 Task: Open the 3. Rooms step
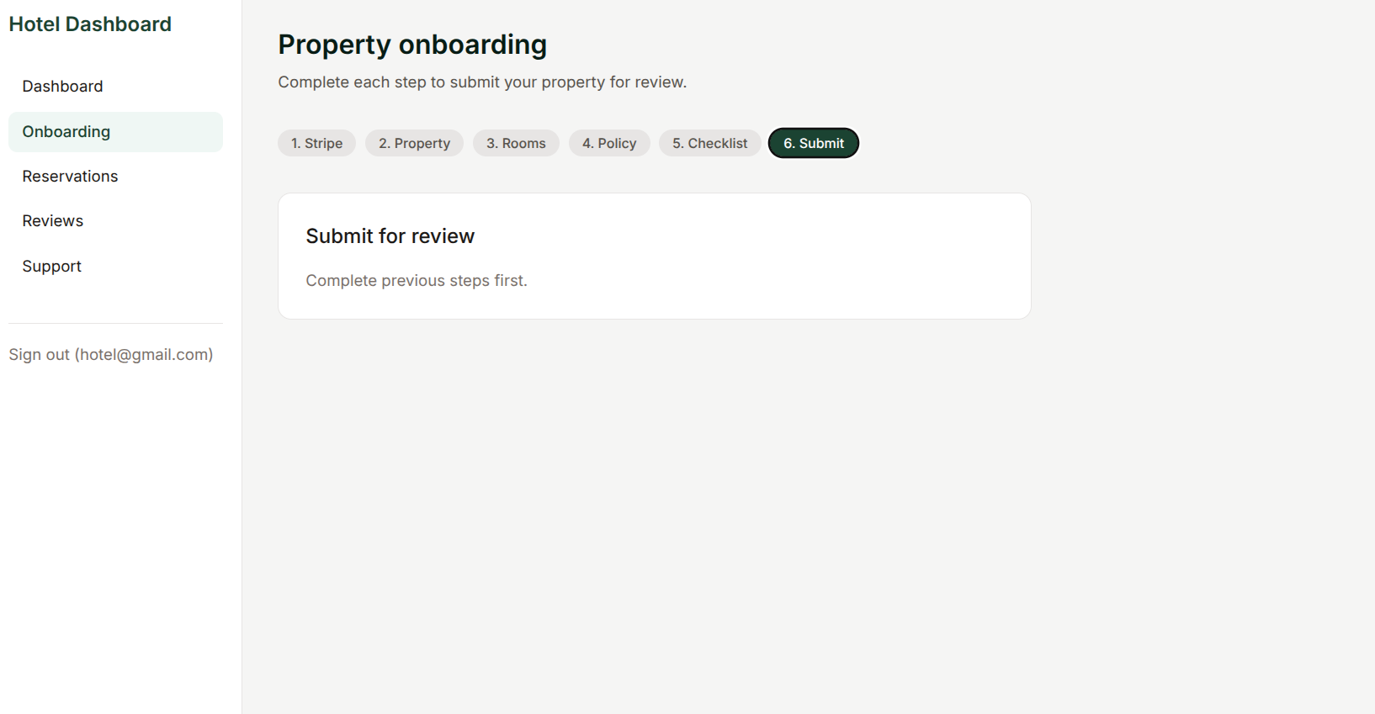(516, 143)
